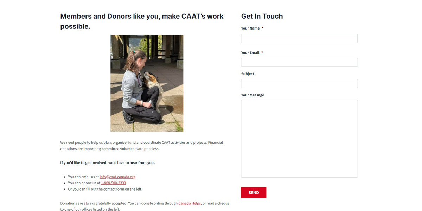Click the Your Message label
The image size is (422, 211).
252,95
